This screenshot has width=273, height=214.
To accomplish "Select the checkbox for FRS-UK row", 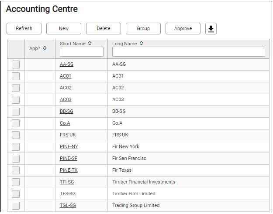I will point(16,135).
